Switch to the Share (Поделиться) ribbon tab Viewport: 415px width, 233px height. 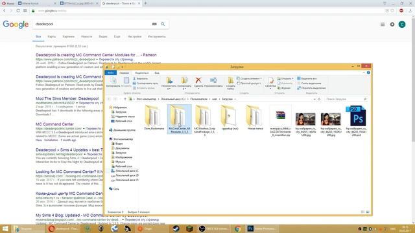(141, 72)
